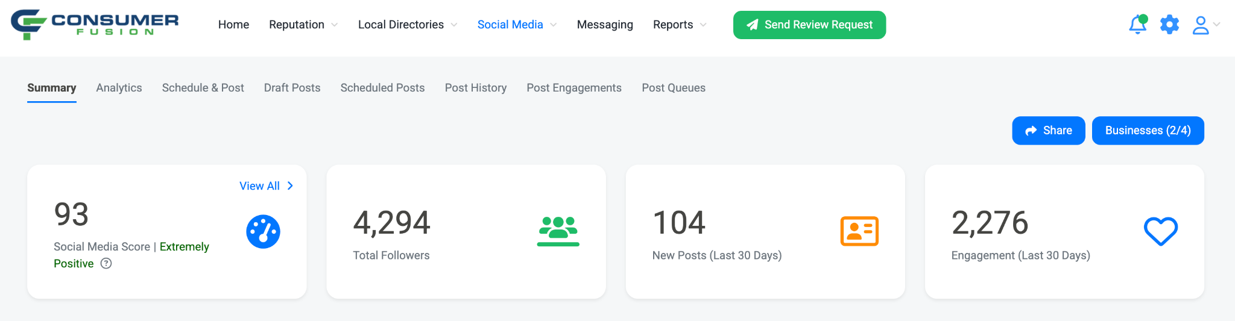Open the Post Queues tab
Image resolution: width=1235 pixels, height=321 pixels.
(674, 88)
